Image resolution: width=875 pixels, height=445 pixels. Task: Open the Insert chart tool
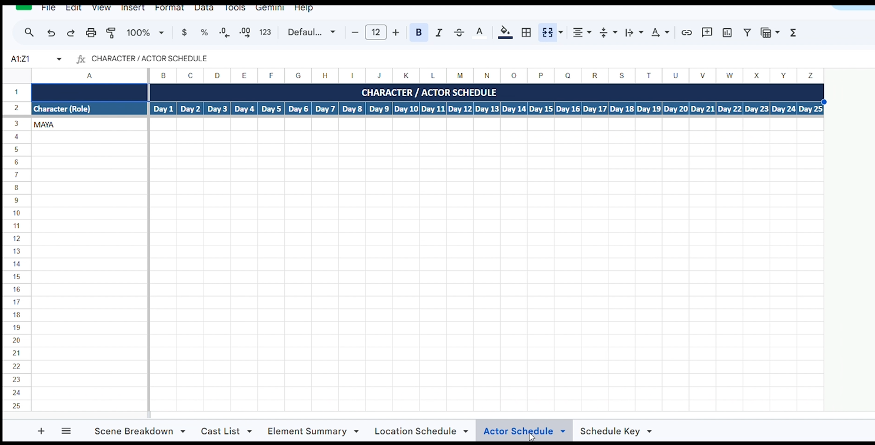727,32
